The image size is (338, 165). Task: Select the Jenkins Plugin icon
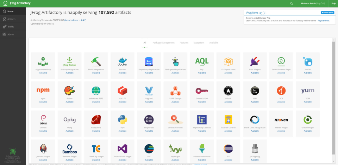point(43,148)
